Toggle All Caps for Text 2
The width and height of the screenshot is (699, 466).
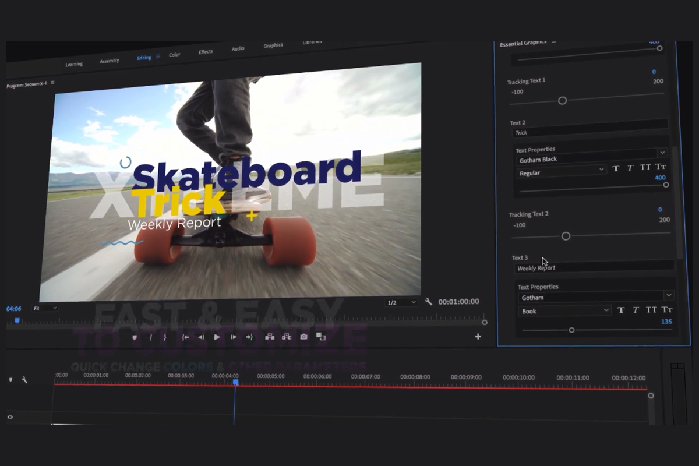coord(645,167)
